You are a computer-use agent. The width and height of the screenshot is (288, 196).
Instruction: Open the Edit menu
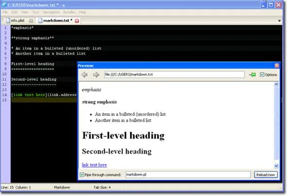[14, 12]
